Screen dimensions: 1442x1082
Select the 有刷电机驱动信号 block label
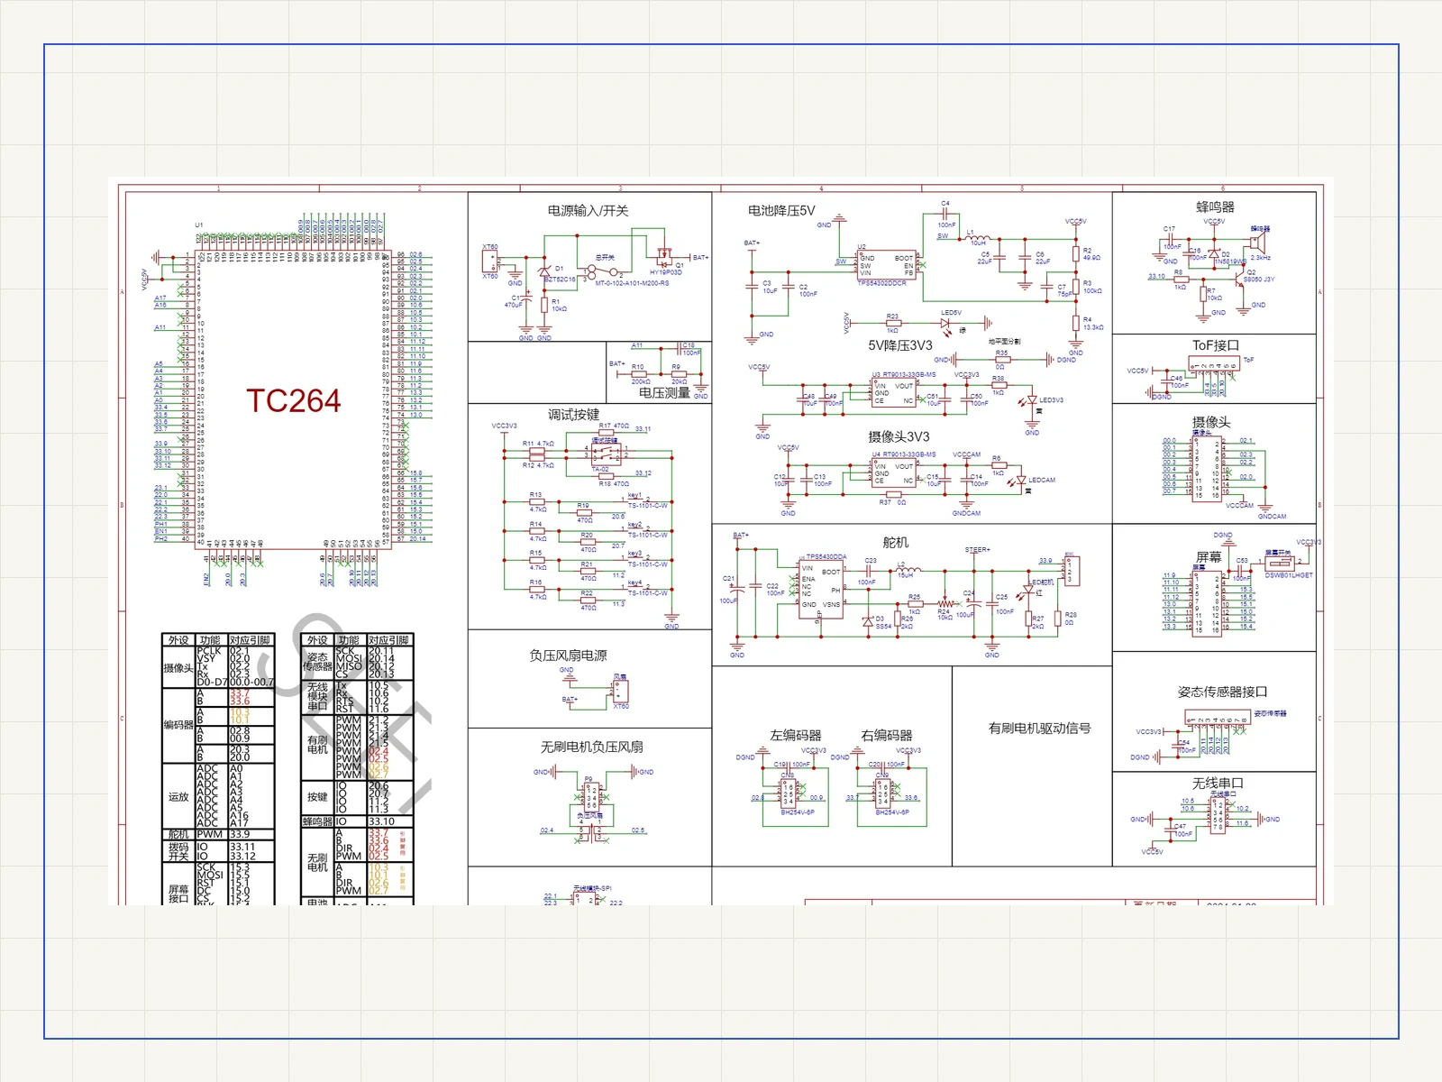click(1039, 728)
